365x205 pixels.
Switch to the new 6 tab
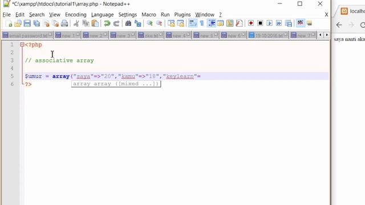click(x=233, y=35)
